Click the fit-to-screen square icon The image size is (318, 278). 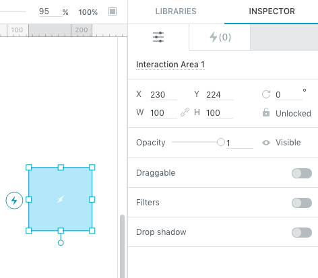tap(113, 11)
